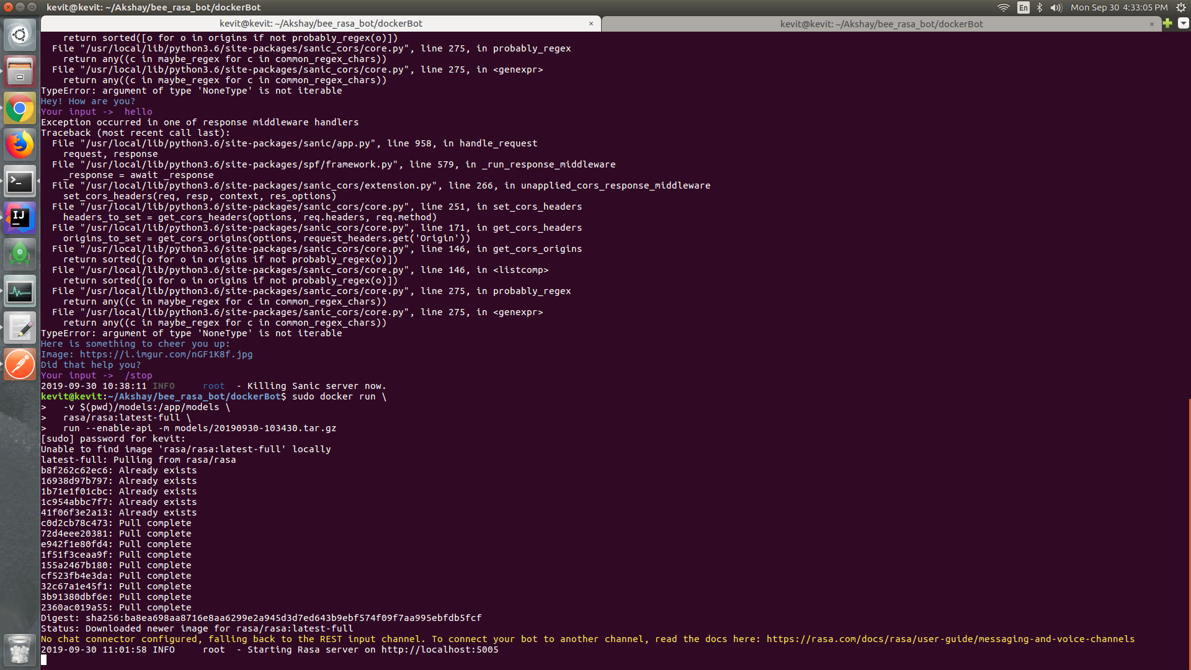
Task: Launch the Files manager from the dock
Action: 20,71
